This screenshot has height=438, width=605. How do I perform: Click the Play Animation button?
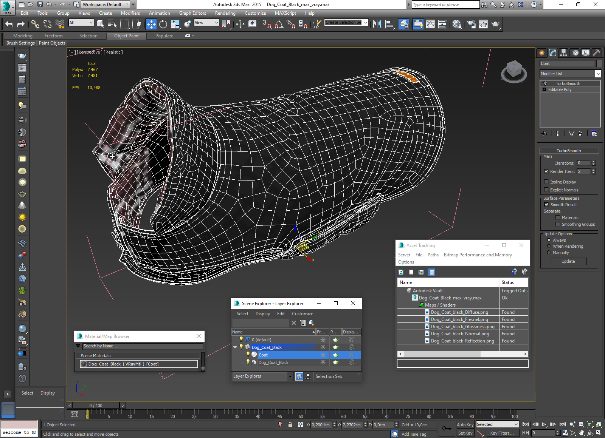coord(544,424)
